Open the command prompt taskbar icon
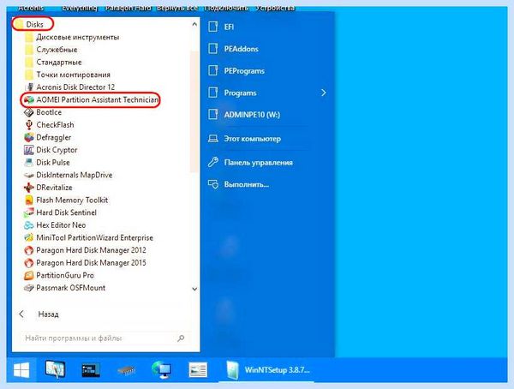Viewport: 514px width, 389px height. pos(91,370)
